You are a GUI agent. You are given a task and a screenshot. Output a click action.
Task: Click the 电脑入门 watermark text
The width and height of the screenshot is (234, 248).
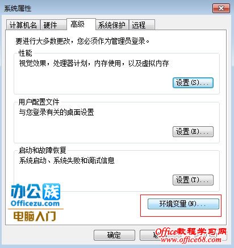[x=35, y=216]
